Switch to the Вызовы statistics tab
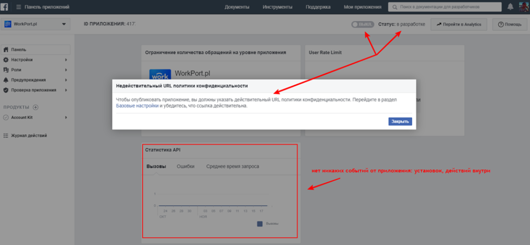The height and width of the screenshot is (245, 530). coord(156,166)
